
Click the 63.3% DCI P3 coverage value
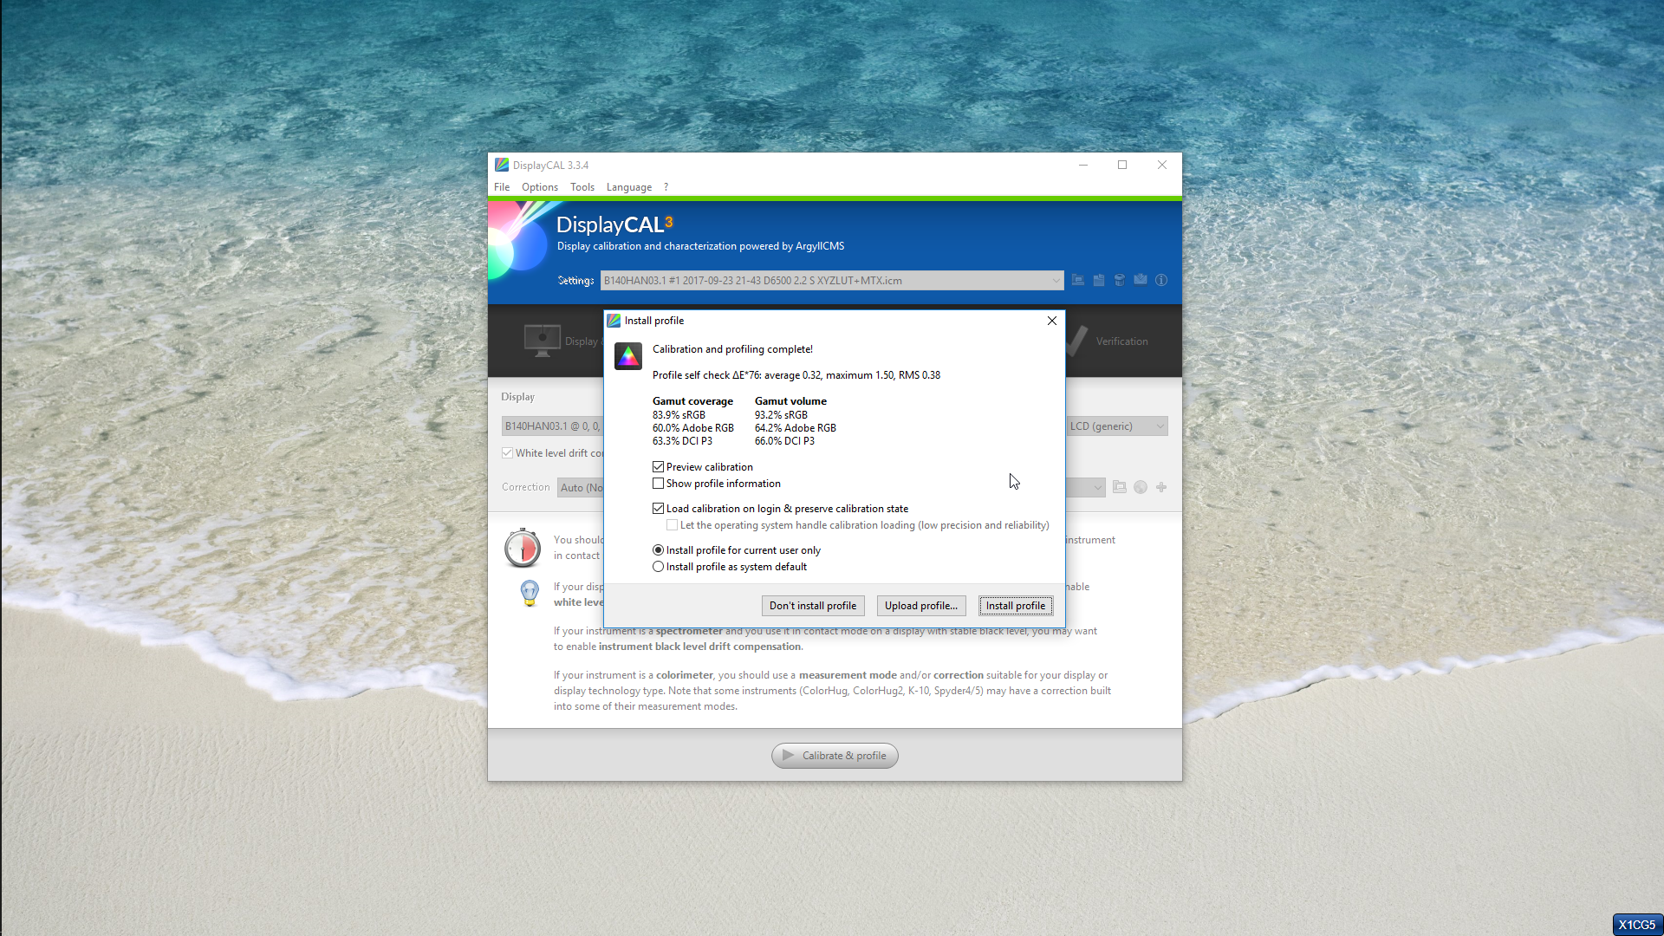[x=682, y=441]
